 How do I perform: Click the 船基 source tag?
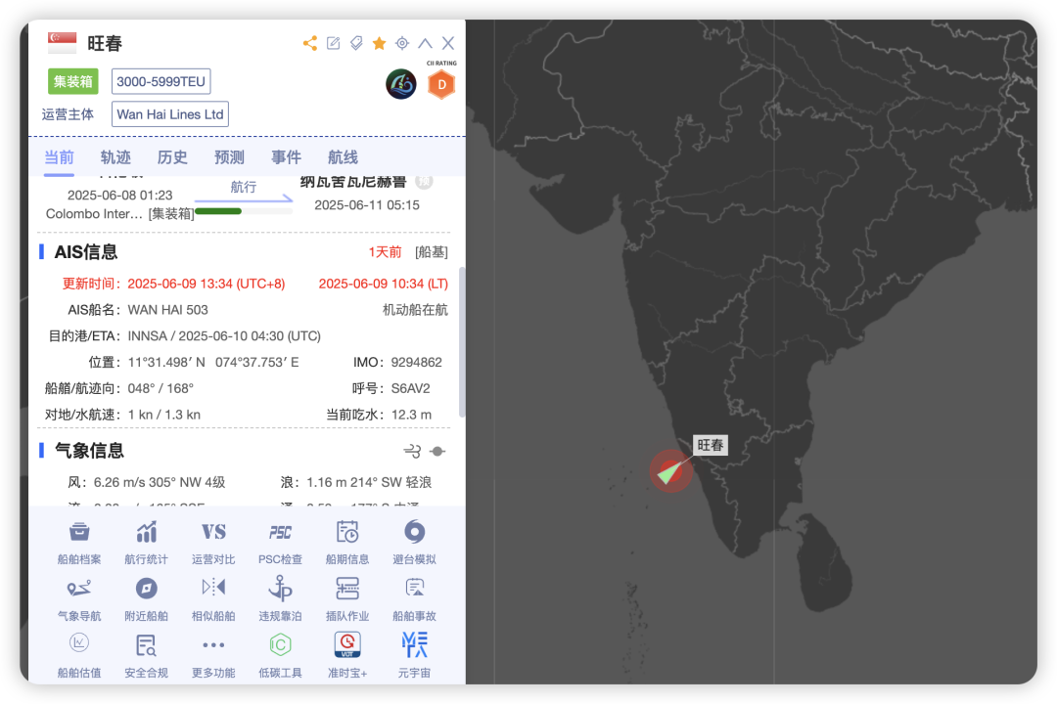pyautogui.click(x=432, y=252)
